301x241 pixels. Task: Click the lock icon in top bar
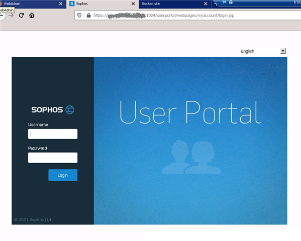[231, 2]
